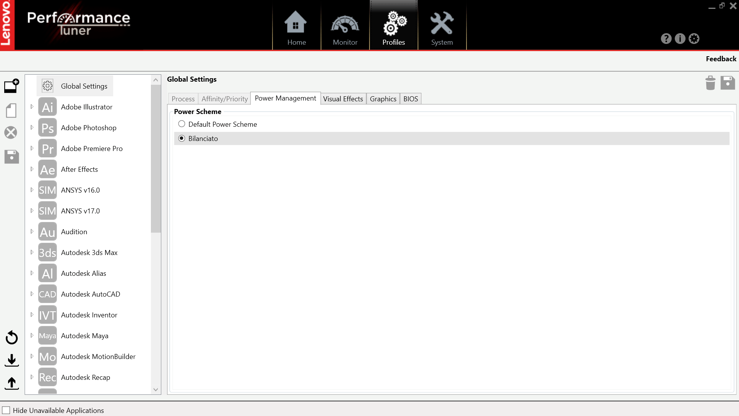Click the help question mark icon
Viewport: 739px width, 416px height.
[x=666, y=39]
